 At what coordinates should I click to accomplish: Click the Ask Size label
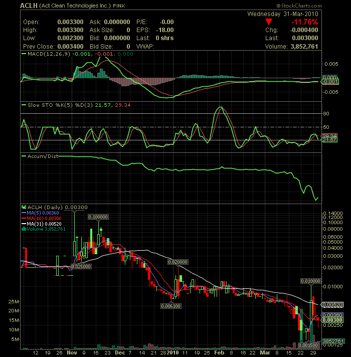tap(102, 30)
